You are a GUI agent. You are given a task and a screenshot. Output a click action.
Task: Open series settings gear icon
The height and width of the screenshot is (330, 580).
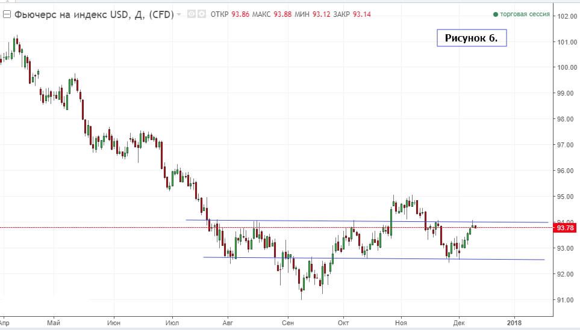tap(201, 14)
